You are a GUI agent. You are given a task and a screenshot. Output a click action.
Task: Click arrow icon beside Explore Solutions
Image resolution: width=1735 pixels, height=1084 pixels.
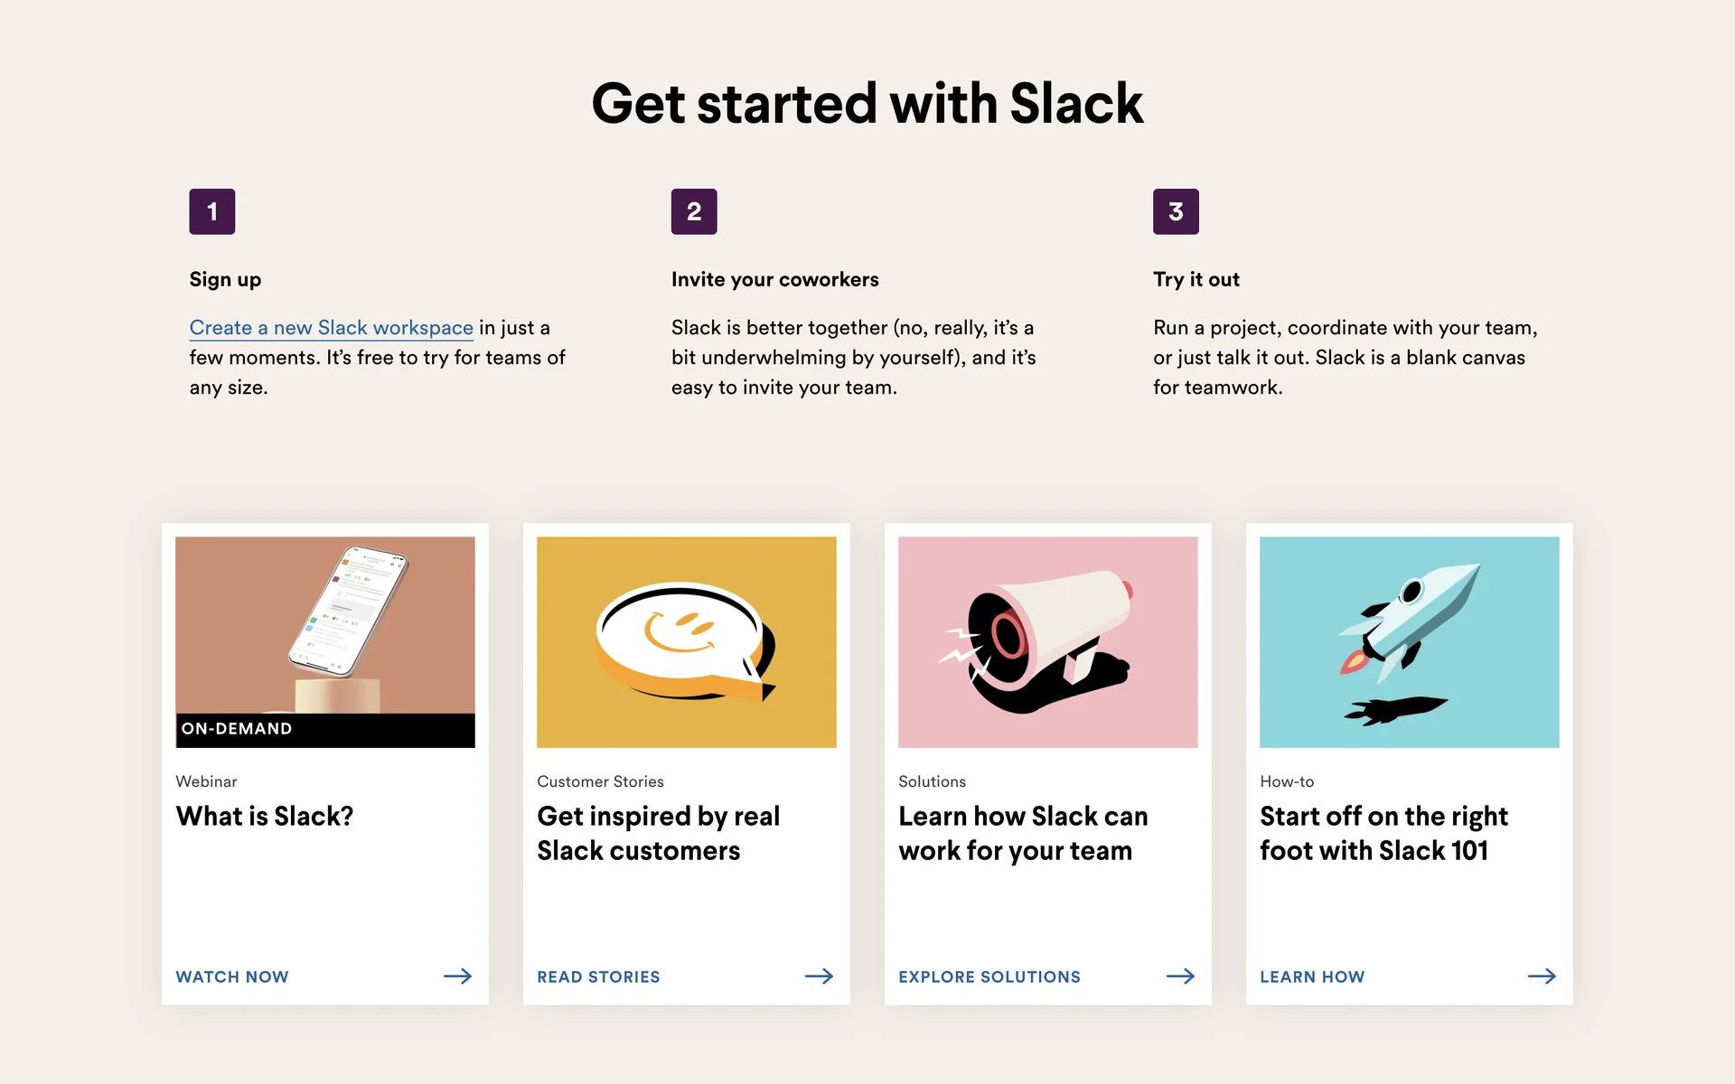click(x=1180, y=976)
